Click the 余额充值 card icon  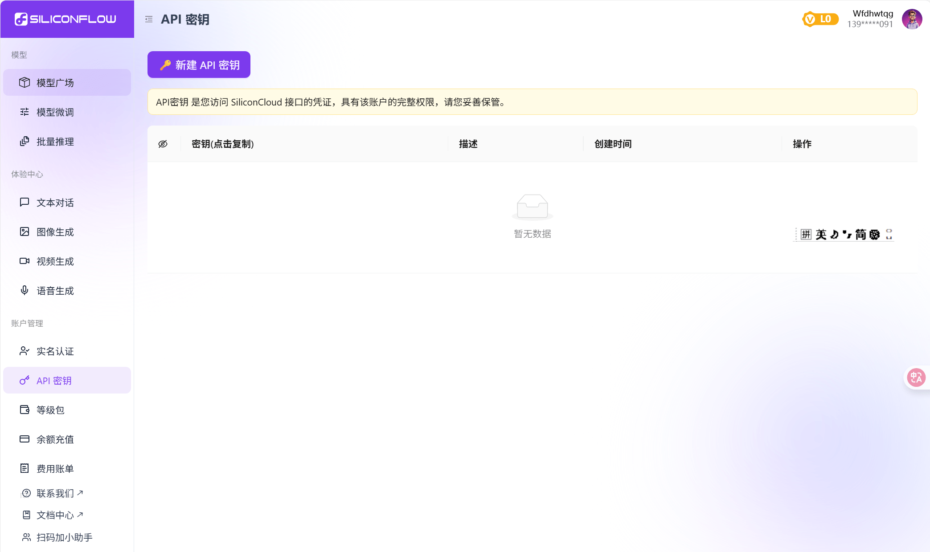[25, 439]
